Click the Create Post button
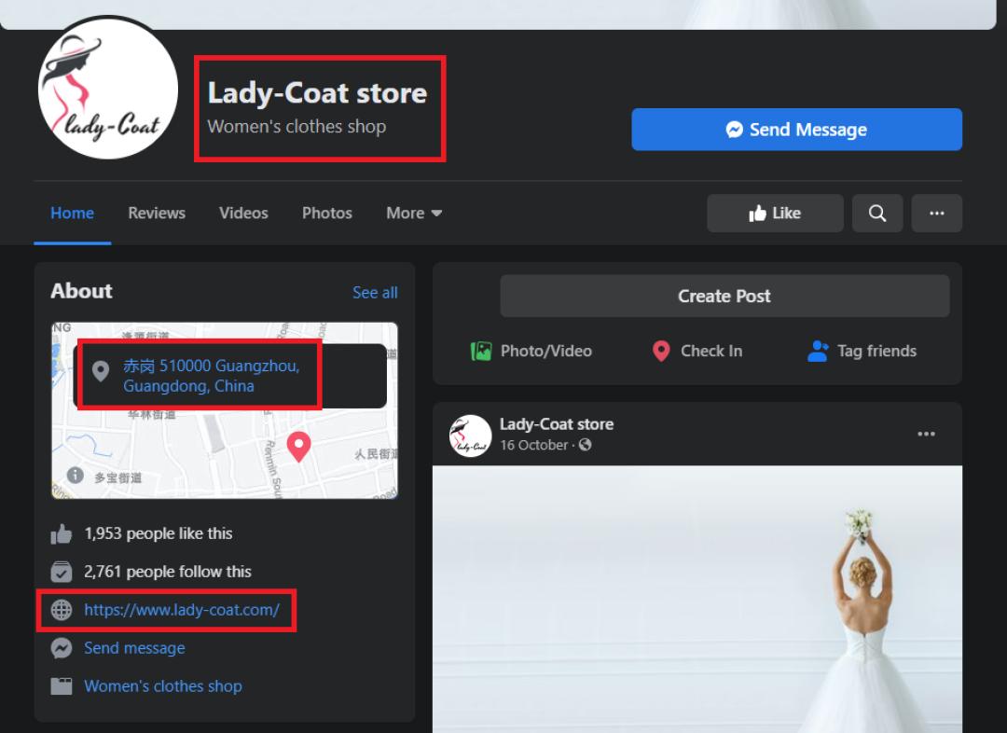This screenshot has height=733, width=1007. (724, 297)
